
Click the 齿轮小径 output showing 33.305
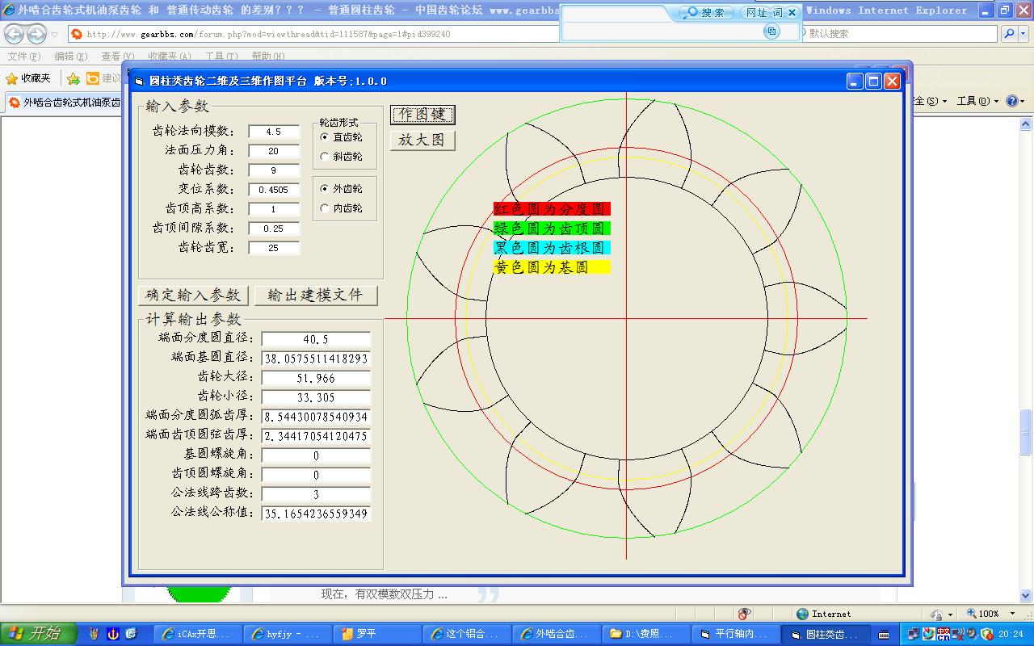pyautogui.click(x=316, y=397)
